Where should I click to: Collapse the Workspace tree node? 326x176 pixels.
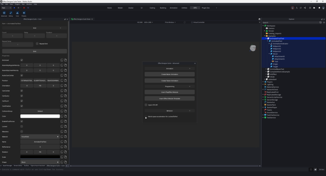point(263,26)
